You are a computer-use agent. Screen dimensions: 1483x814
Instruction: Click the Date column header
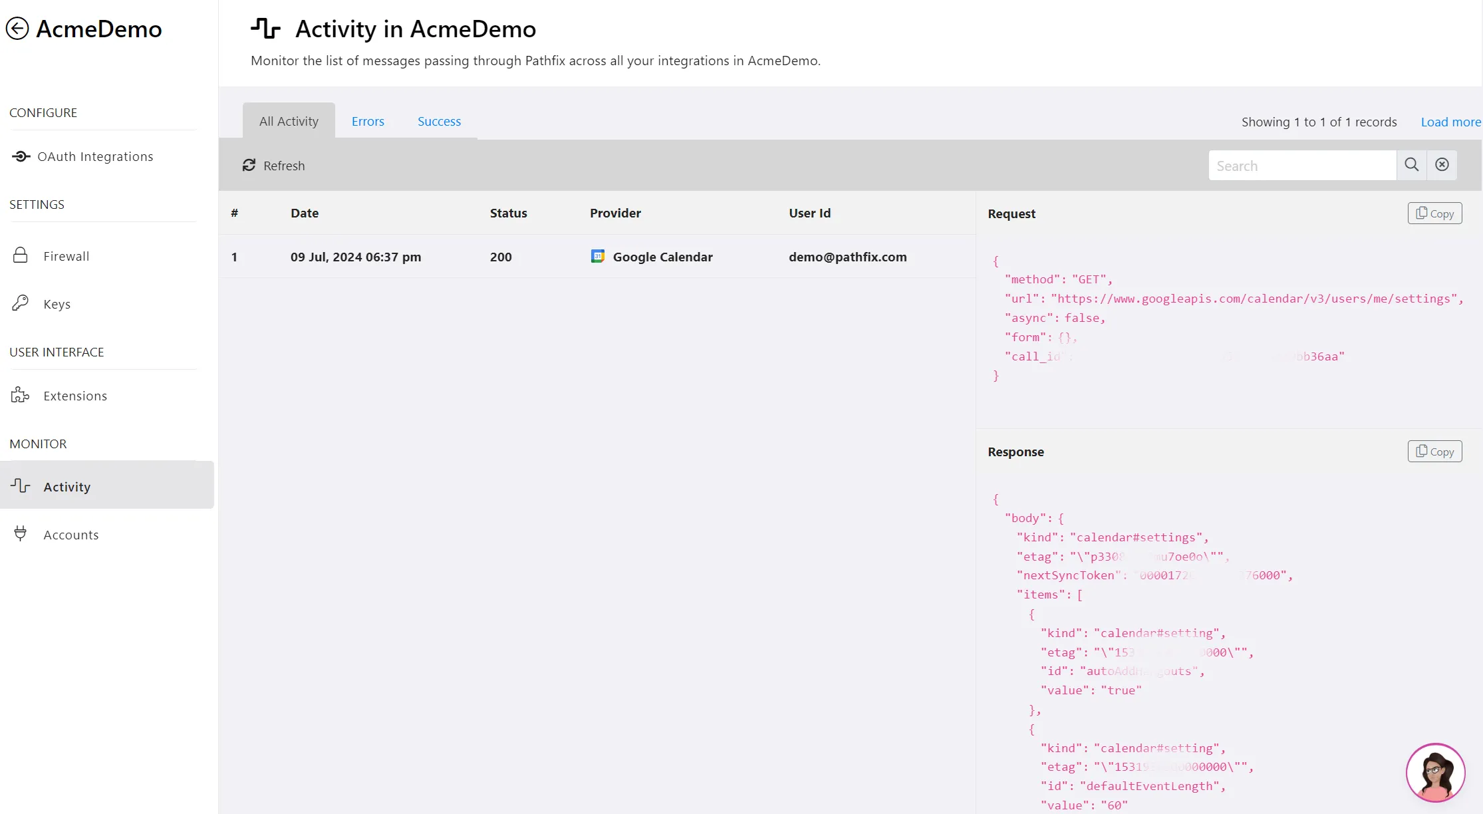click(305, 213)
